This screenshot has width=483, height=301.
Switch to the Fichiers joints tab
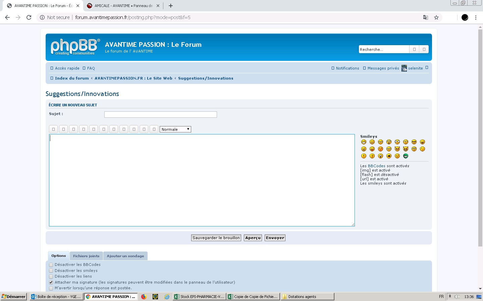[x=86, y=256]
